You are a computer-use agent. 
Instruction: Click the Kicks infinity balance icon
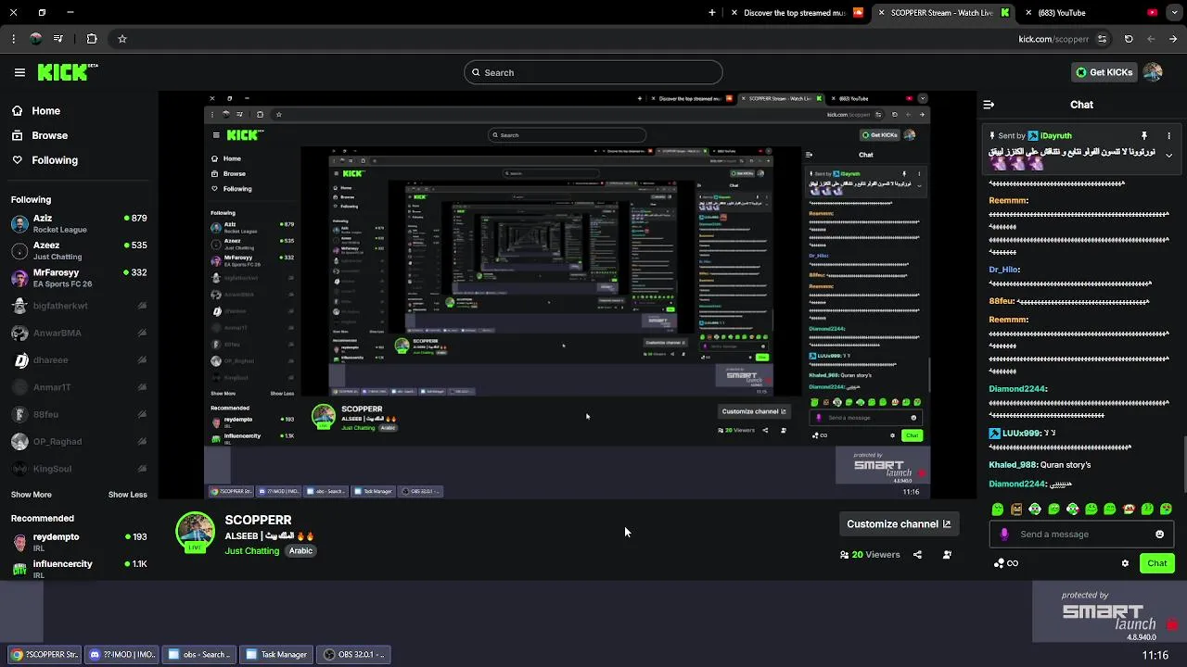pos(1005,563)
